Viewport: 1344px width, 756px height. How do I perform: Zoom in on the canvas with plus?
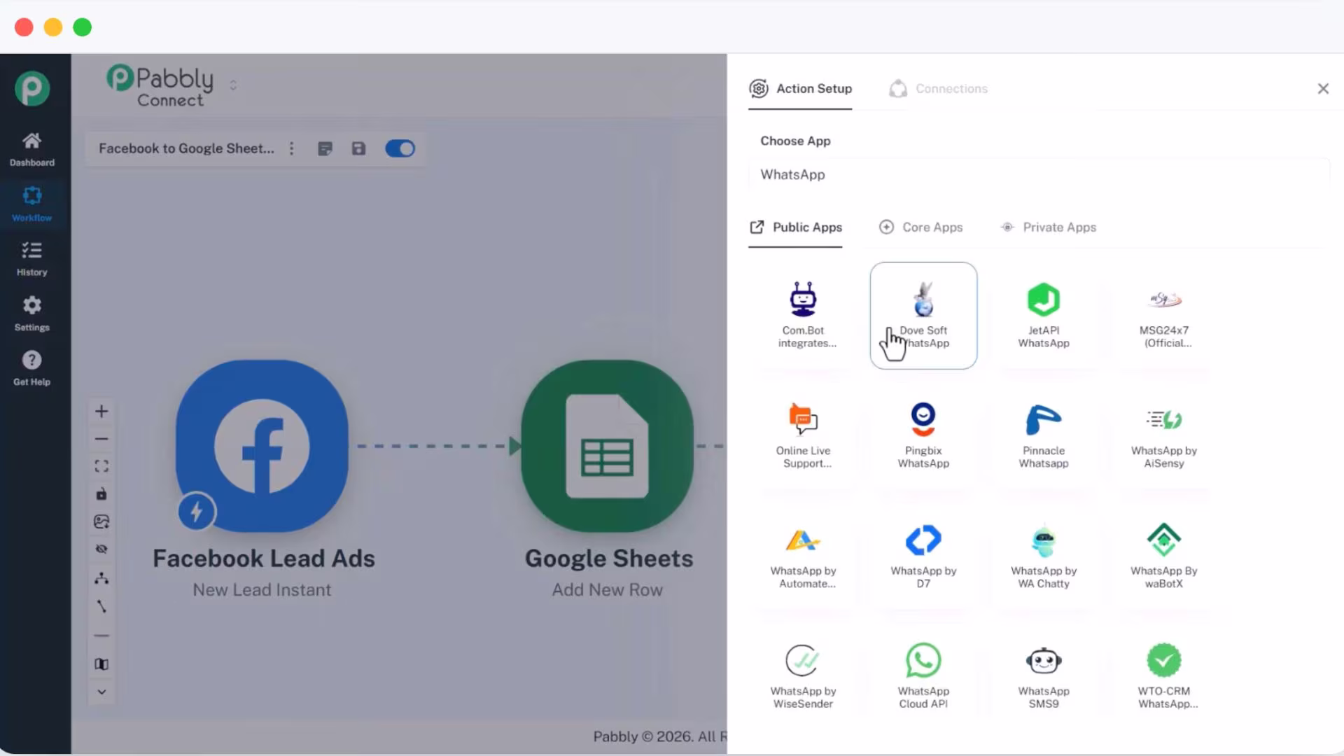[101, 411]
